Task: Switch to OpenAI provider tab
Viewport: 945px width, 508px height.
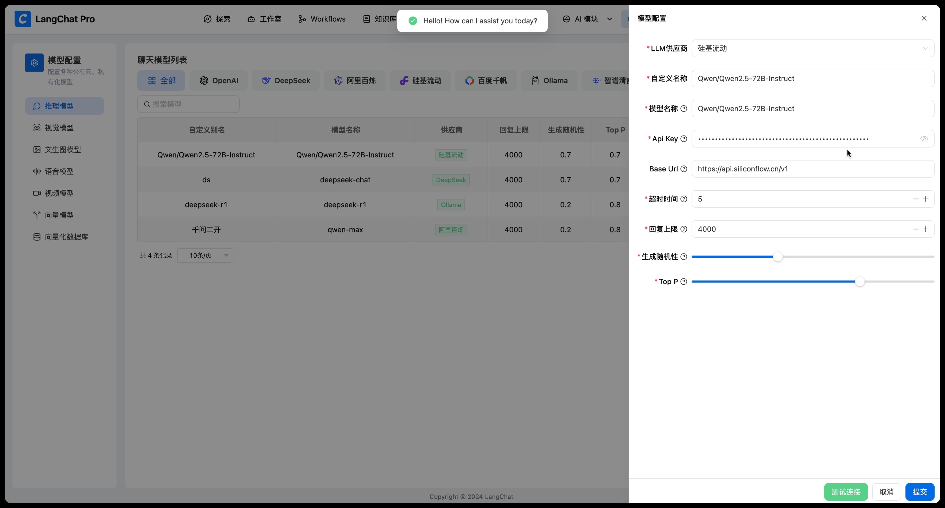Action: 219,81
